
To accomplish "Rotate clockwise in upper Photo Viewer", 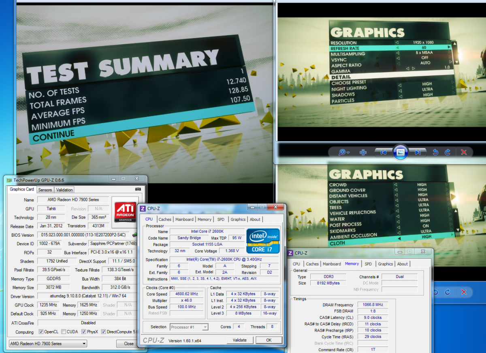I will point(448,152).
